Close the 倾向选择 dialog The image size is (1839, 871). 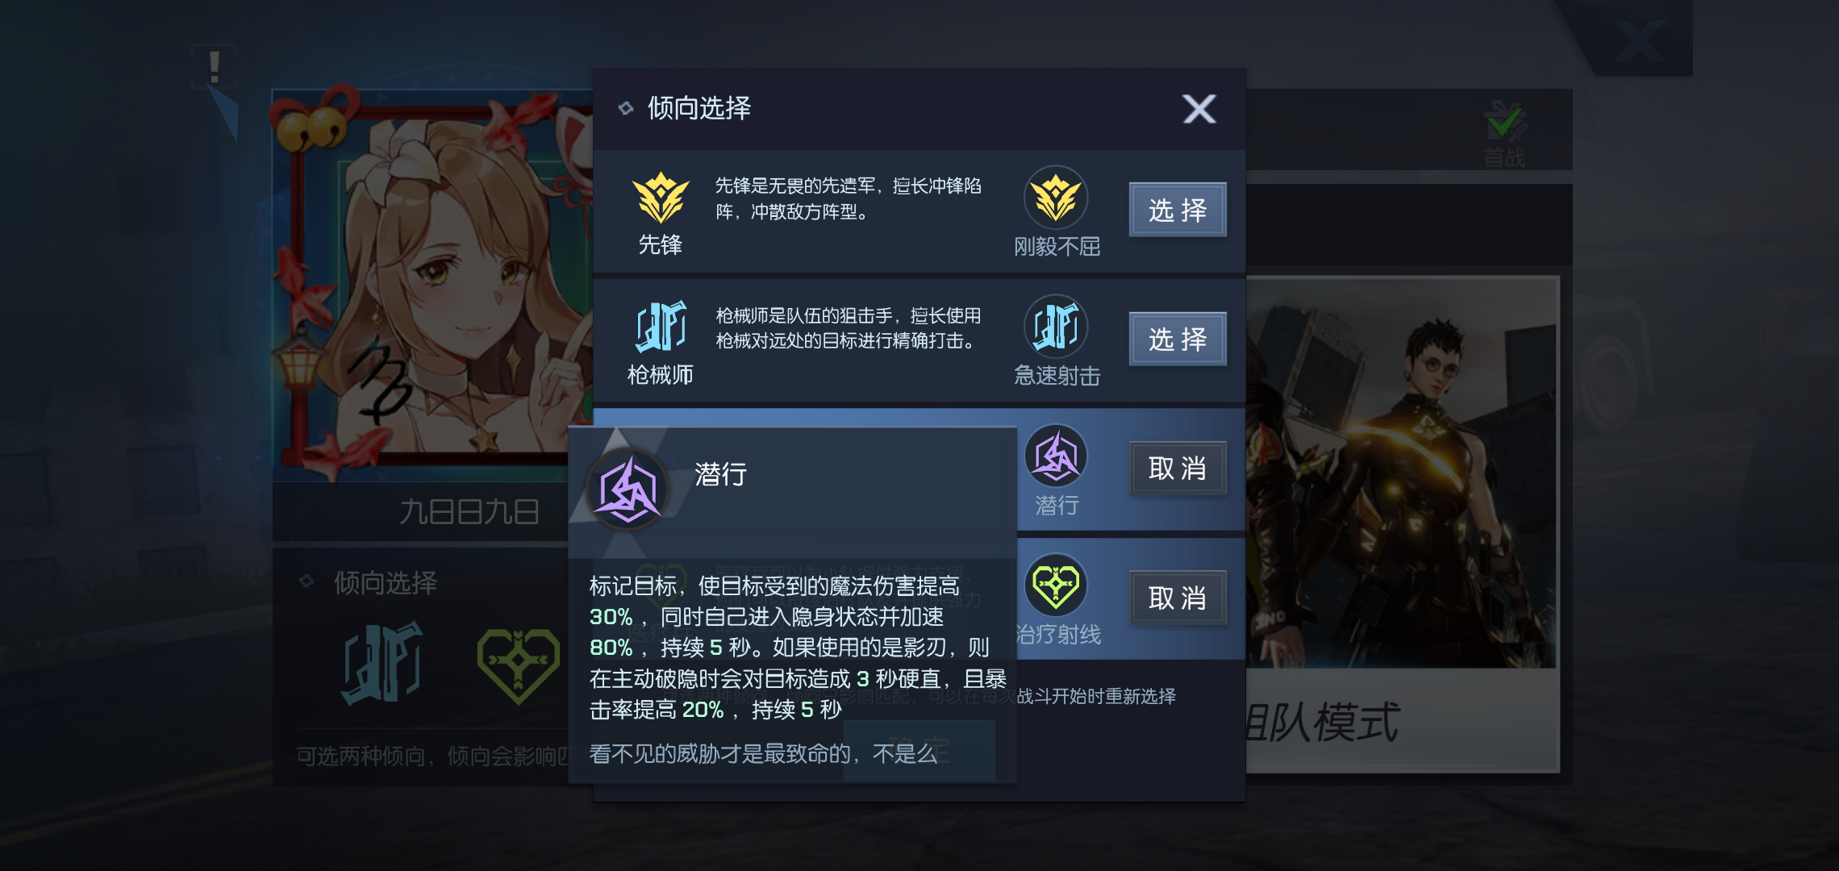(x=1199, y=109)
